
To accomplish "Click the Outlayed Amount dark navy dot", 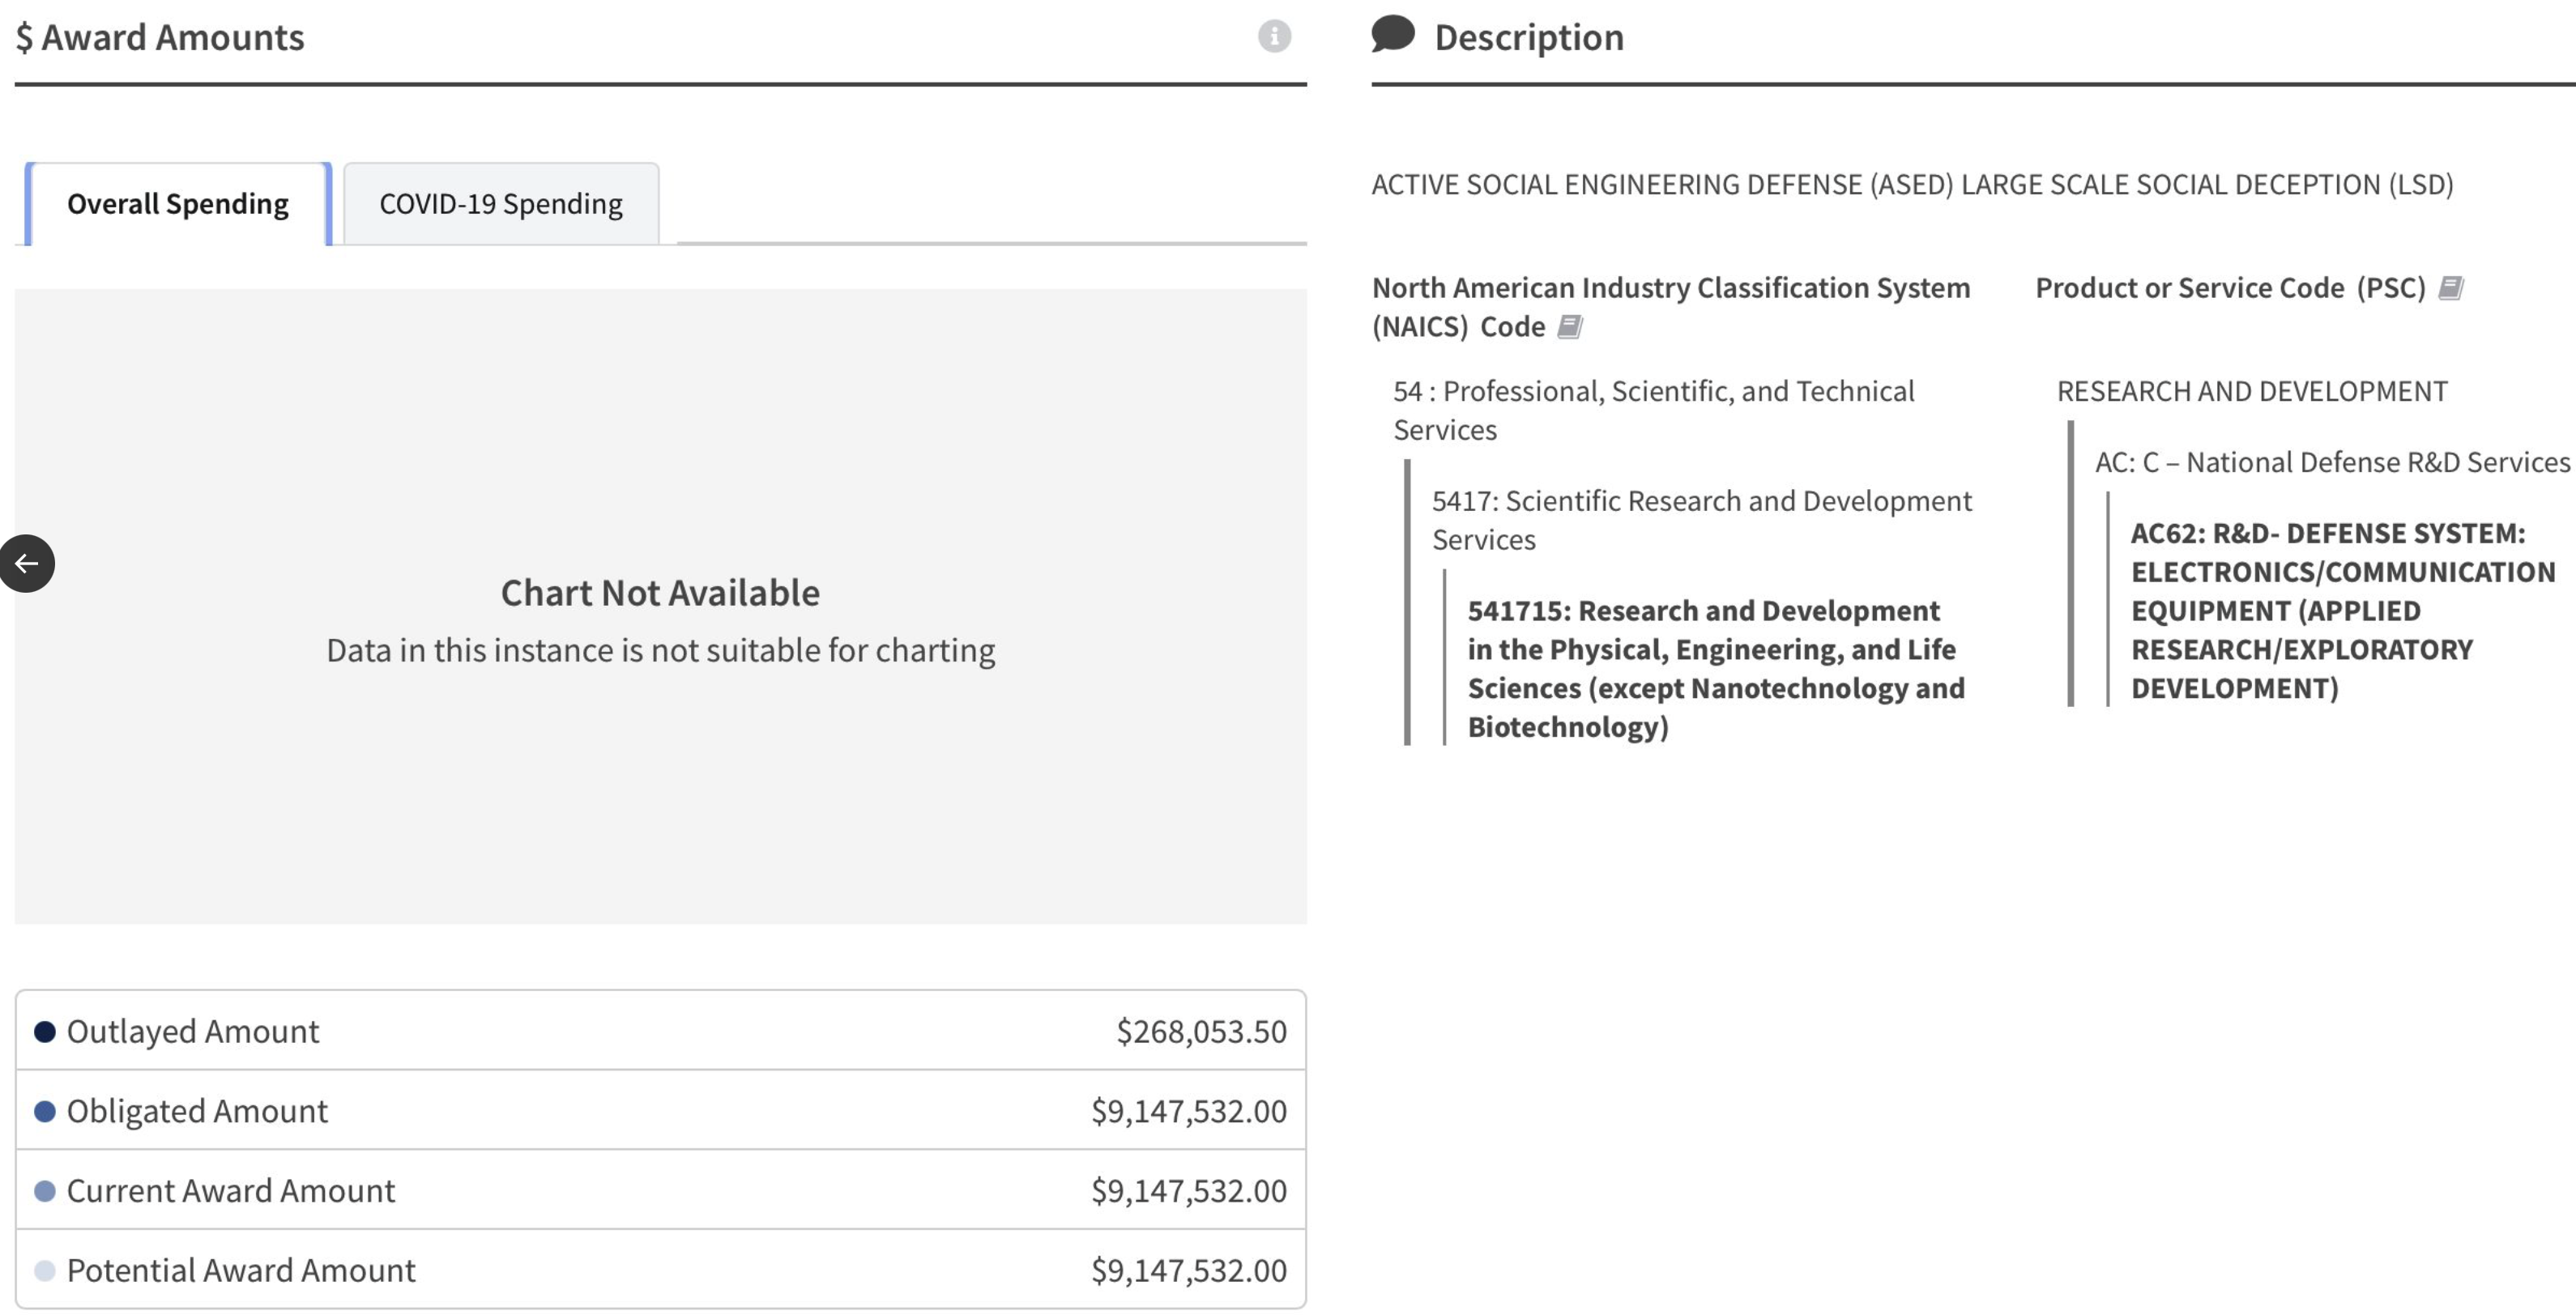I will pos(45,1032).
